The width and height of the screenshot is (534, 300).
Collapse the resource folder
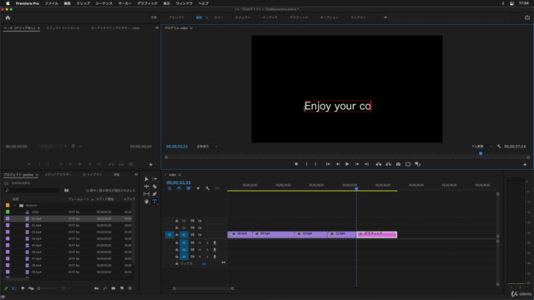pyautogui.click(x=15, y=206)
